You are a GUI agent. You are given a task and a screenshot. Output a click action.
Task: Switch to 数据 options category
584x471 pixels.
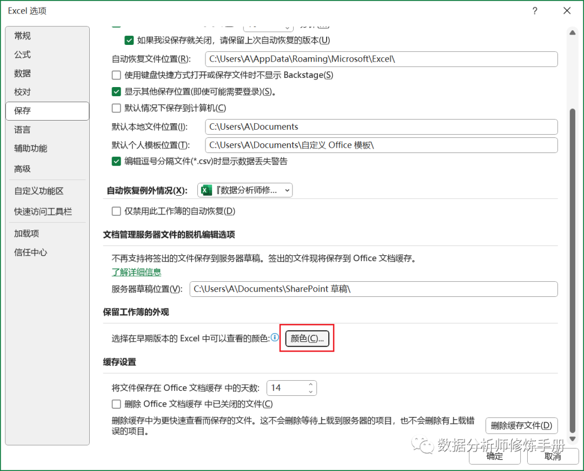coord(47,73)
